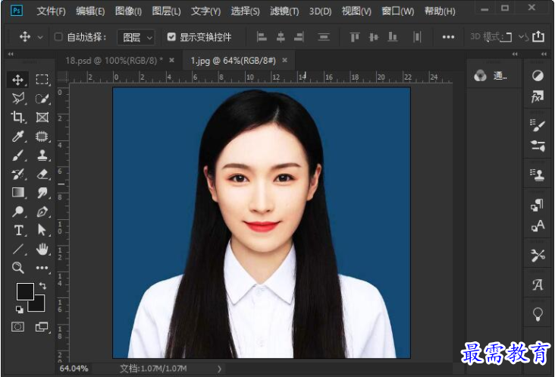Open the Edit Toolbar ellipsis menu
The height and width of the screenshot is (377, 555).
(42, 268)
